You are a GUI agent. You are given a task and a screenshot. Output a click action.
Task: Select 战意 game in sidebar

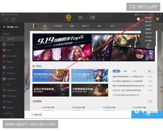(12, 85)
